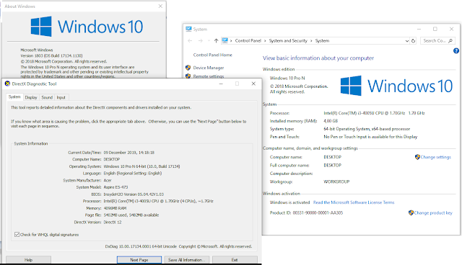462x265 pixels.
Task: Click 'WORKGROUP' workgroup value
Action: [x=336, y=182]
